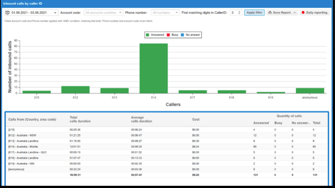This screenshot has height=188, width=335.
Task: Sort by Total calls duration column header
Action: tap(80, 119)
